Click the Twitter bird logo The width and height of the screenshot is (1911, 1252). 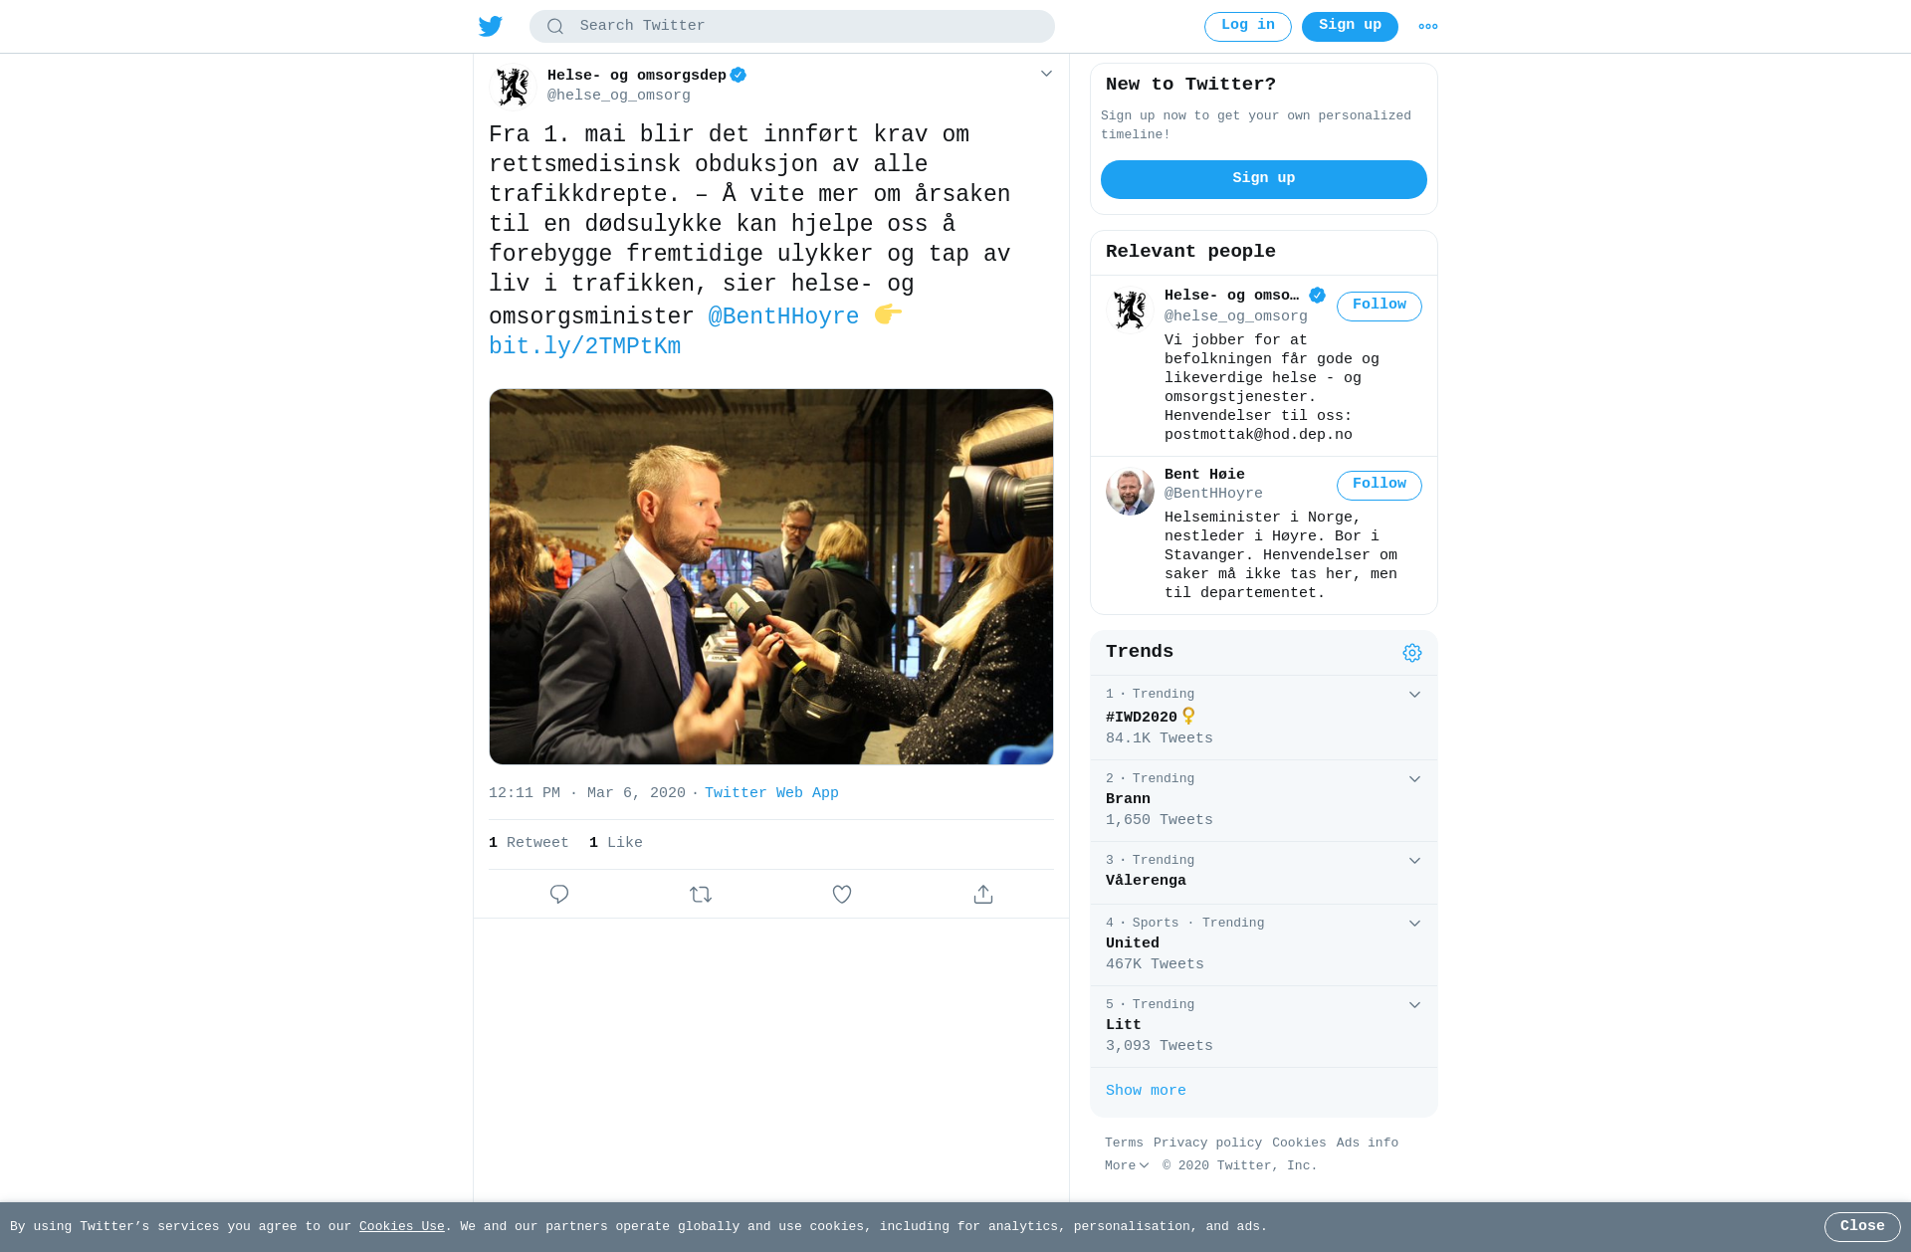491,26
